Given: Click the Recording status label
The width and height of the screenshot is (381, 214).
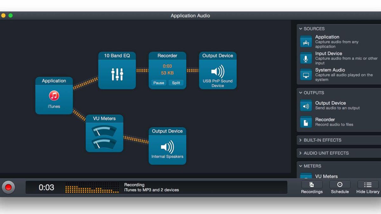Looking at the screenshot, I should (134, 185).
